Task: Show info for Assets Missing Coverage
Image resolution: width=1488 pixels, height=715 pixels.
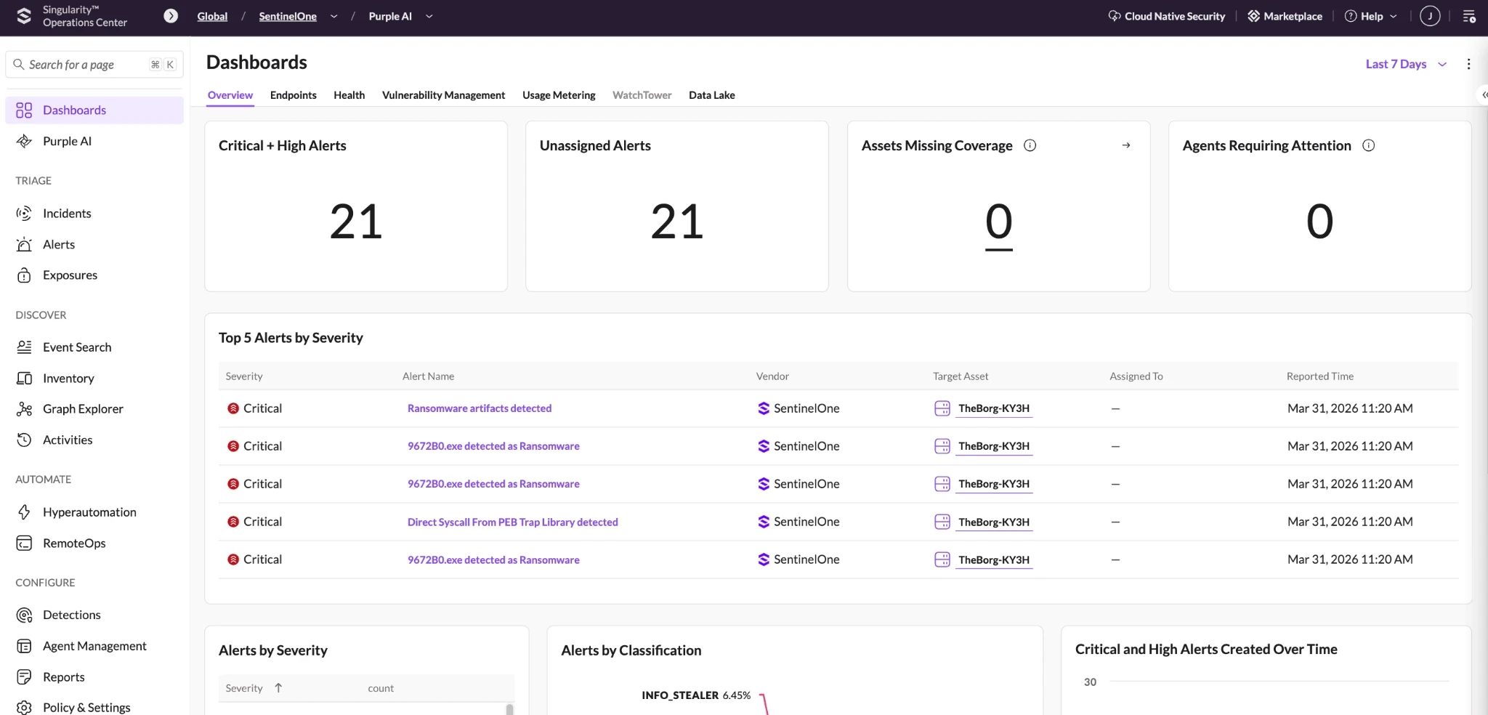Action: (1030, 145)
